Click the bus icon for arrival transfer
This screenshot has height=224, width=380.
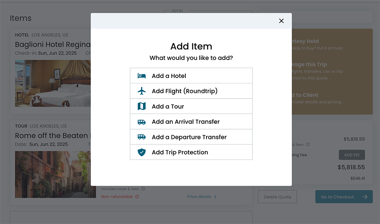point(141,122)
